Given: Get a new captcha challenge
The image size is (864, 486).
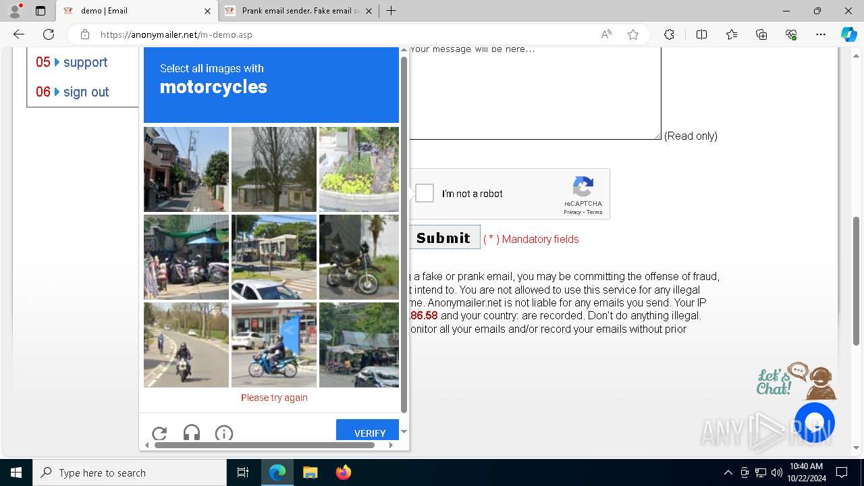Looking at the screenshot, I should pos(159,433).
